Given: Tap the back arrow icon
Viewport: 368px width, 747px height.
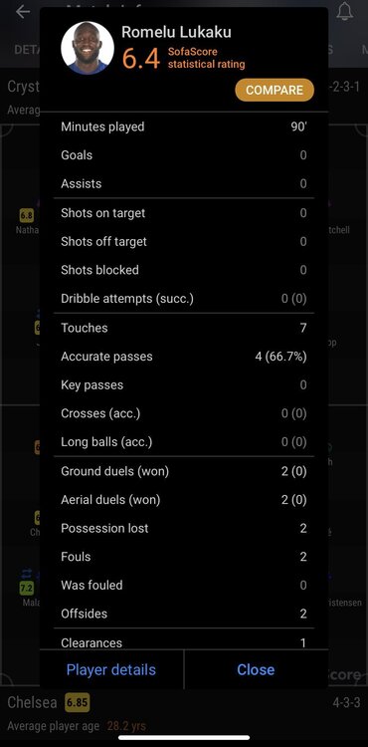Looking at the screenshot, I should pyautogui.click(x=23, y=12).
